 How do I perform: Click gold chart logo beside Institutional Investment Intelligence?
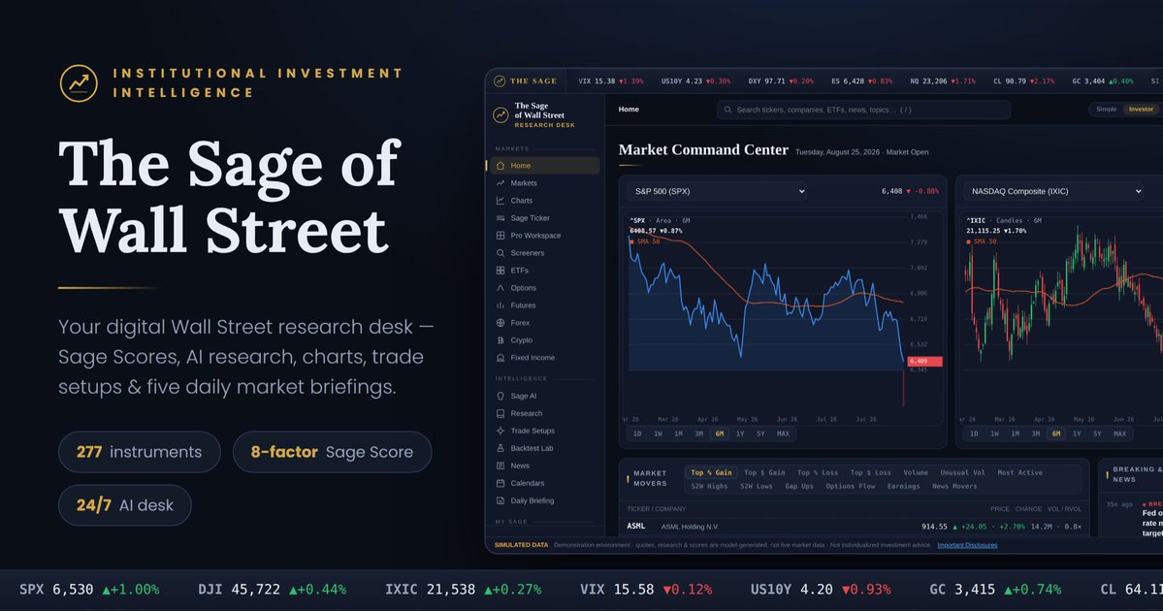click(x=79, y=83)
